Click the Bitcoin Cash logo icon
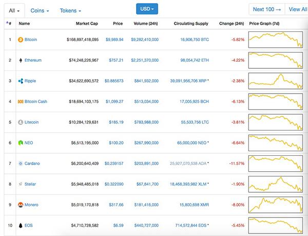 pyautogui.click(x=21, y=101)
